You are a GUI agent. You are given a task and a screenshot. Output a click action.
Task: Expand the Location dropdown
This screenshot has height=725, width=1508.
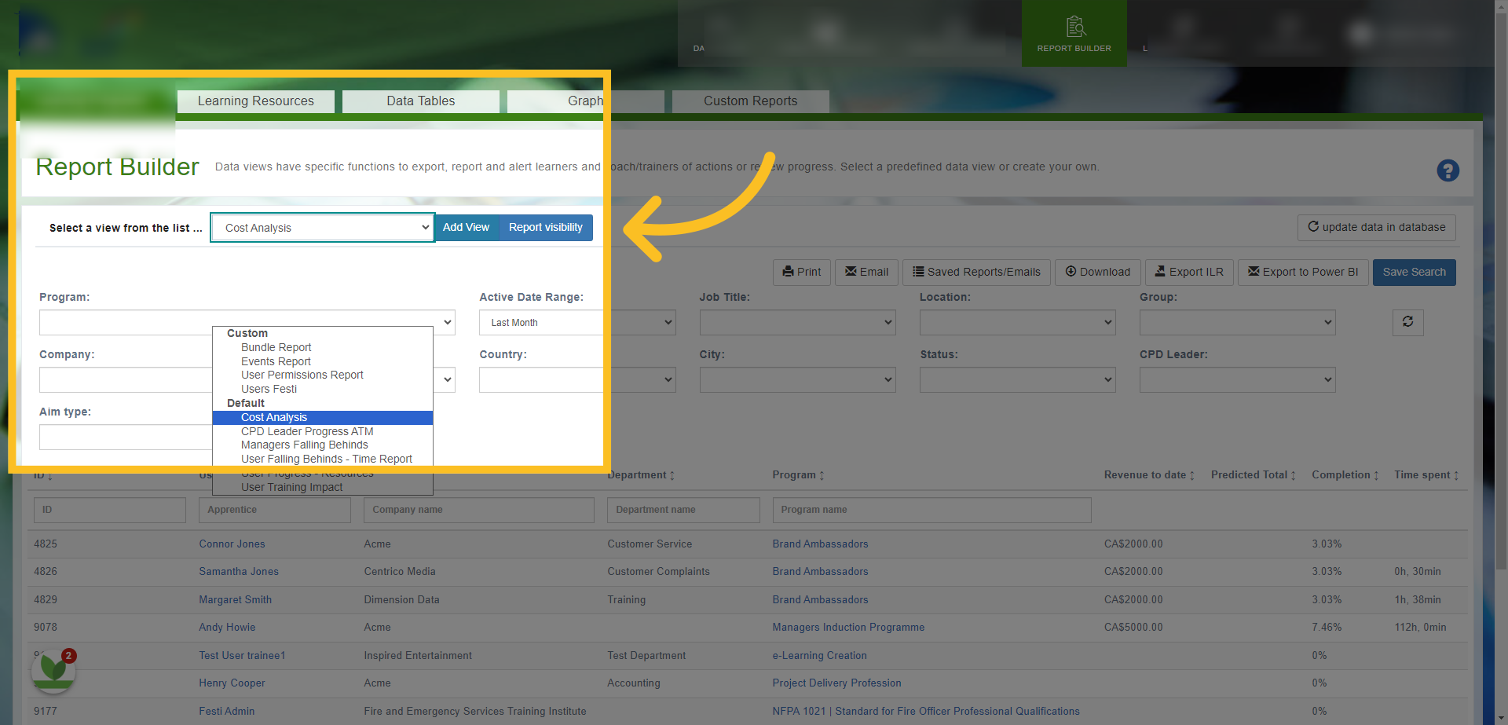pos(1017,322)
